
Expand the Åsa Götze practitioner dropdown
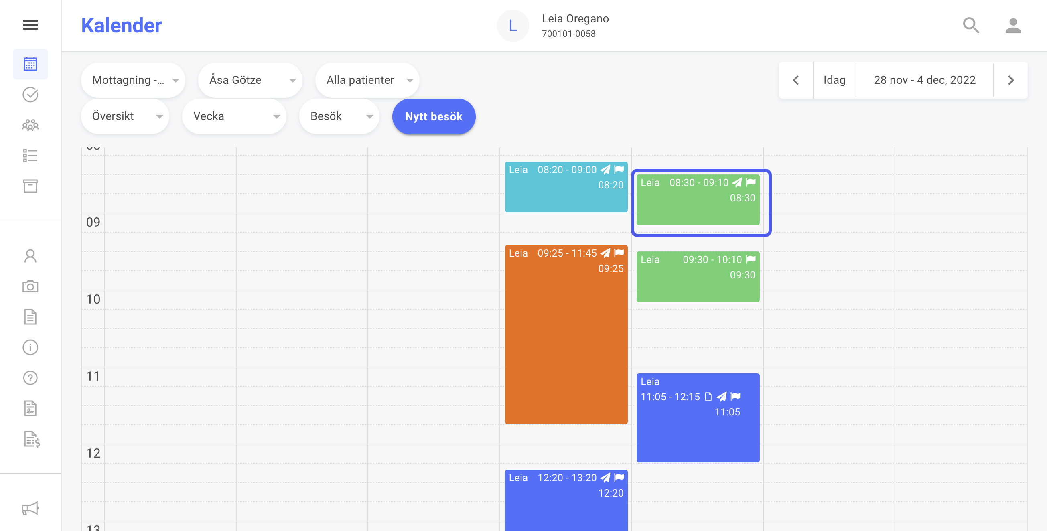pos(250,80)
